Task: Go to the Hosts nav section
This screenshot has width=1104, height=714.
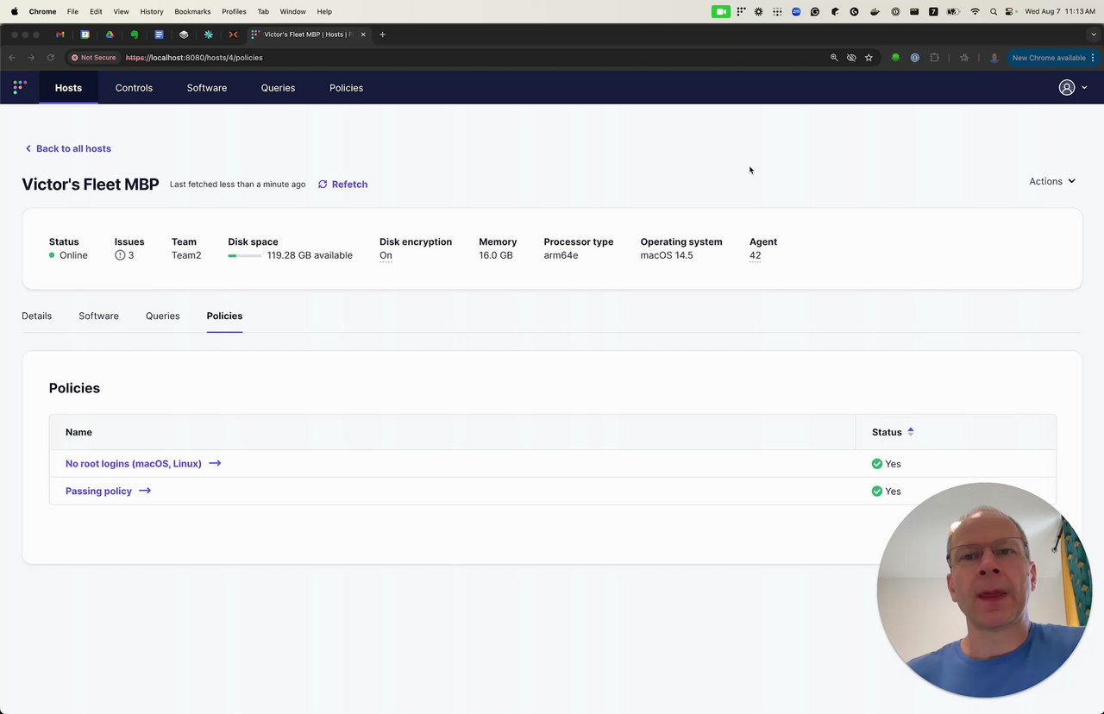Action: [68, 88]
